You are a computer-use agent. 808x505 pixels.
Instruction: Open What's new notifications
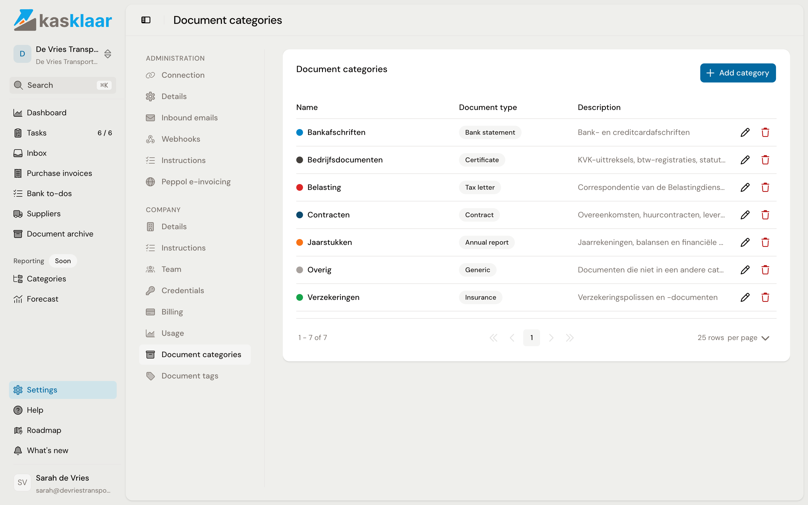(x=63, y=451)
